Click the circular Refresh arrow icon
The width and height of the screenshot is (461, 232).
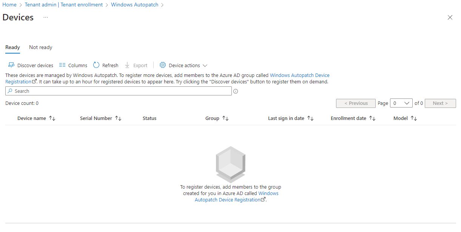click(x=96, y=65)
